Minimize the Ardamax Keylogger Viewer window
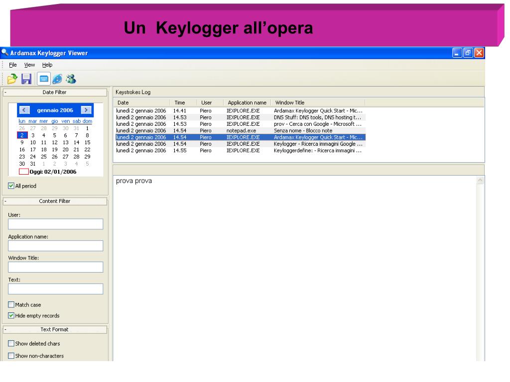This screenshot has width=510, height=382. click(x=457, y=53)
